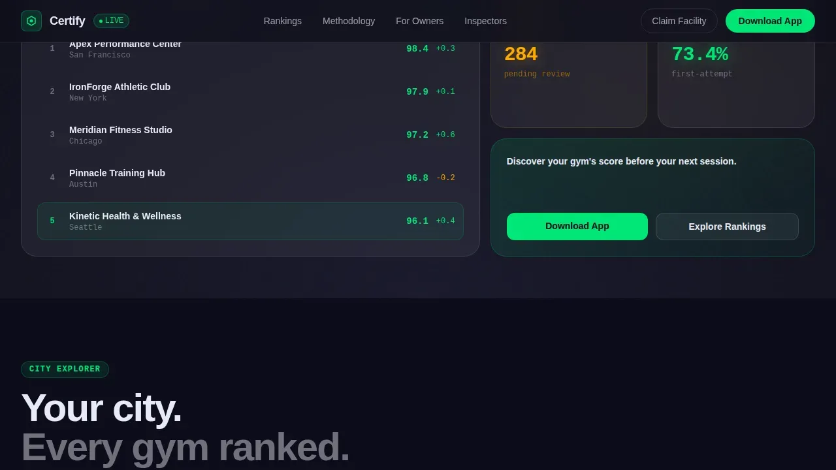Open the Meridian Fitness Studio entry

point(250,135)
